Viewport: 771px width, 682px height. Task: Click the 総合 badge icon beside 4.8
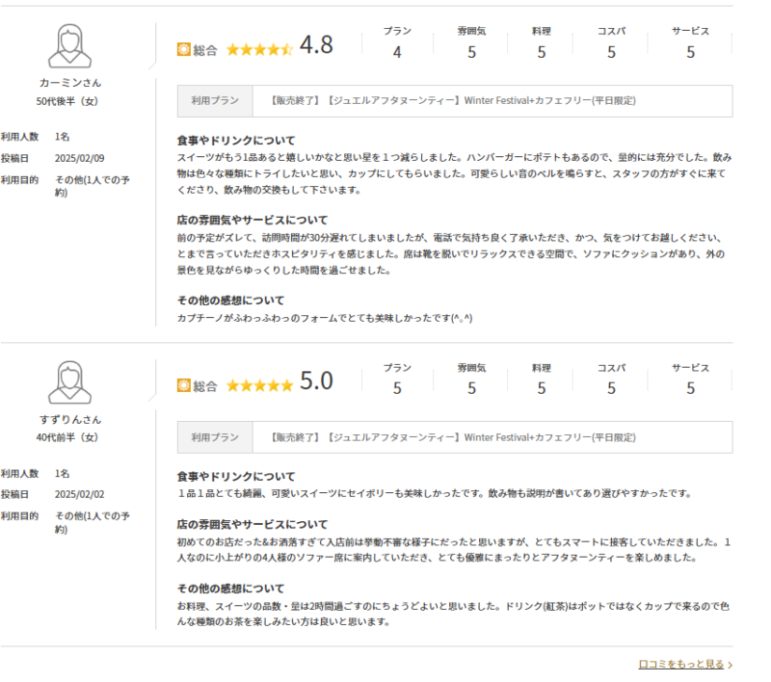tap(183, 50)
